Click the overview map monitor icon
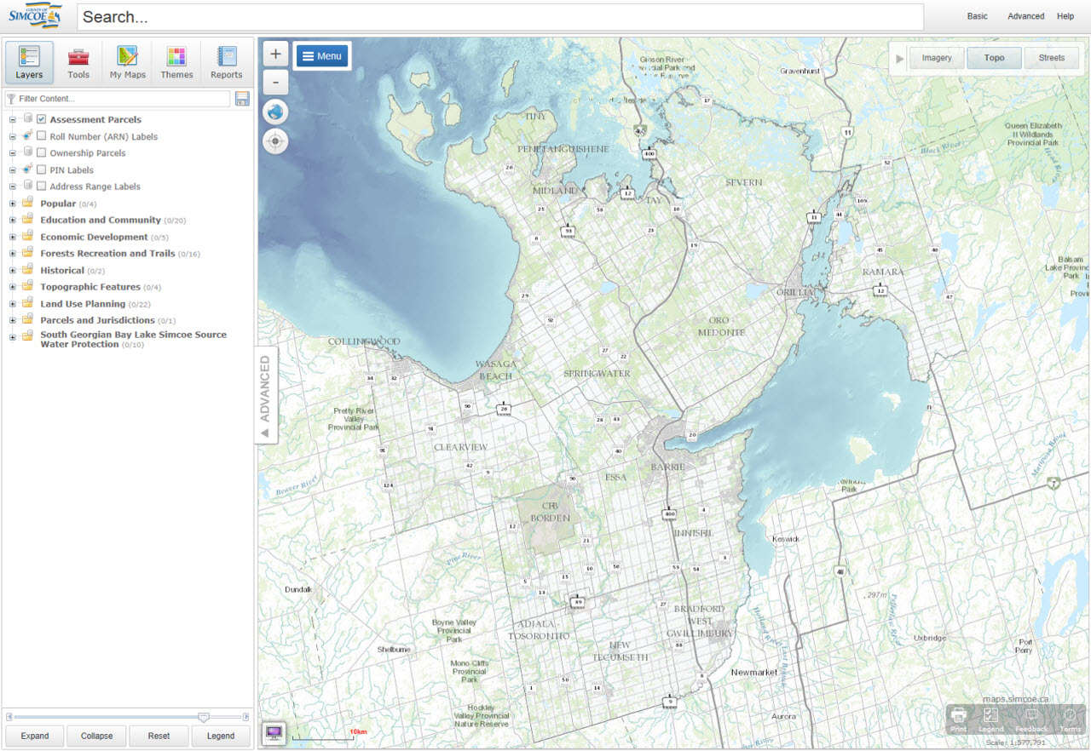This screenshot has width=1091, height=751. click(274, 732)
